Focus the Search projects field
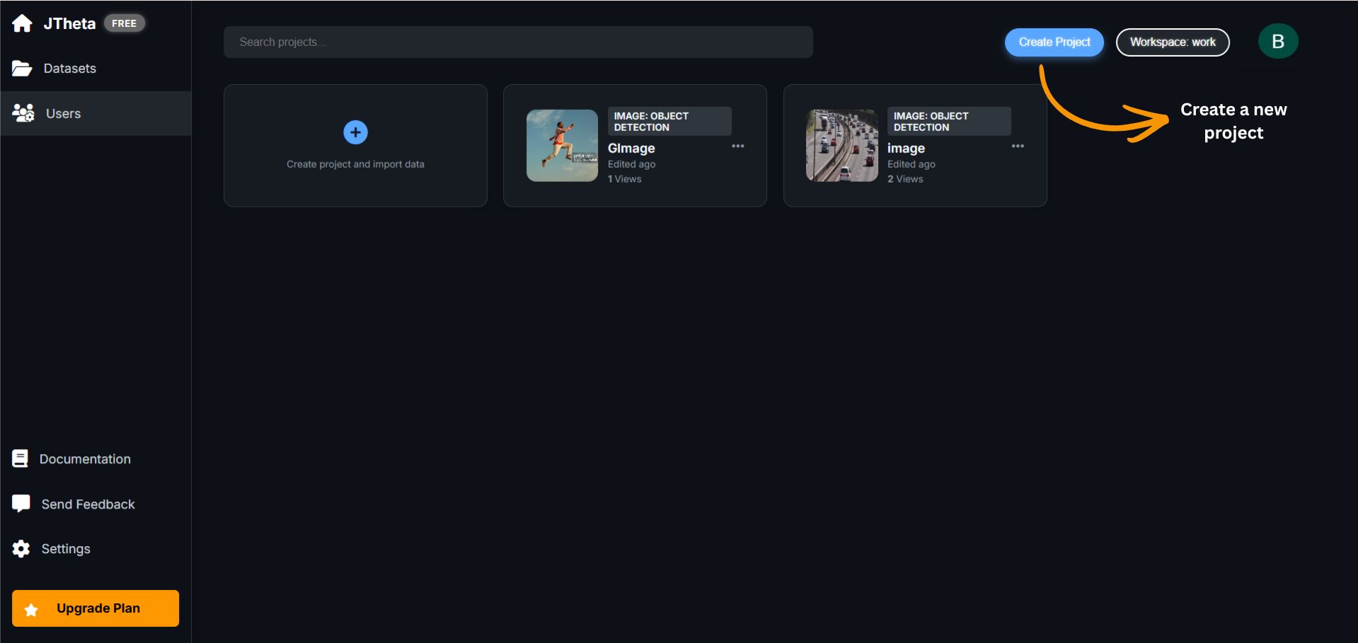This screenshot has height=643, width=1358. (517, 42)
